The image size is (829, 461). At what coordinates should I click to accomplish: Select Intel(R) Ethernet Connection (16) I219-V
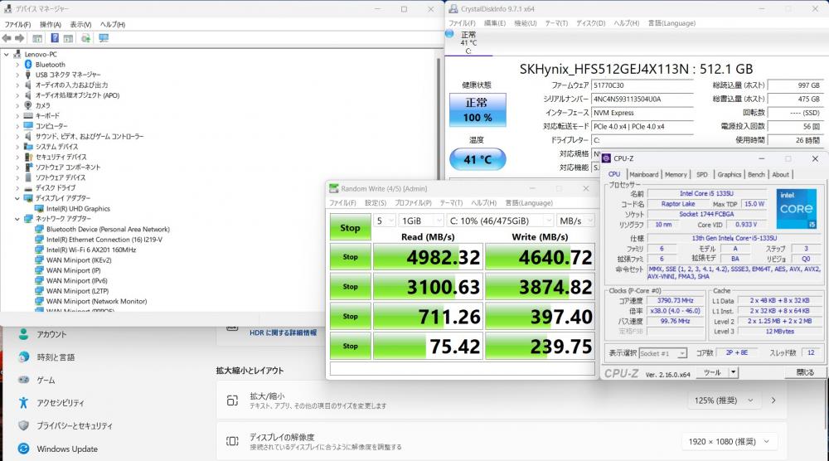104,240
